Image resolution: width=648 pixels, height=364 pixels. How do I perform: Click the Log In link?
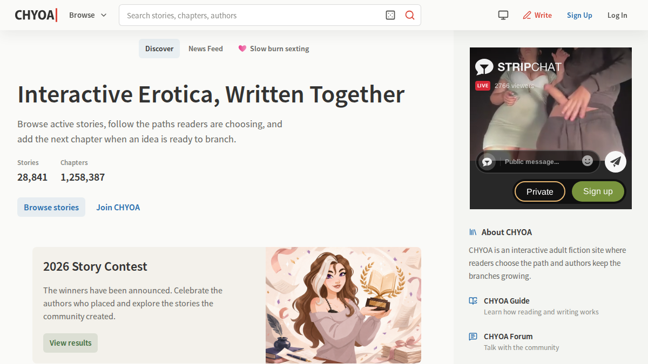[617, 15]
